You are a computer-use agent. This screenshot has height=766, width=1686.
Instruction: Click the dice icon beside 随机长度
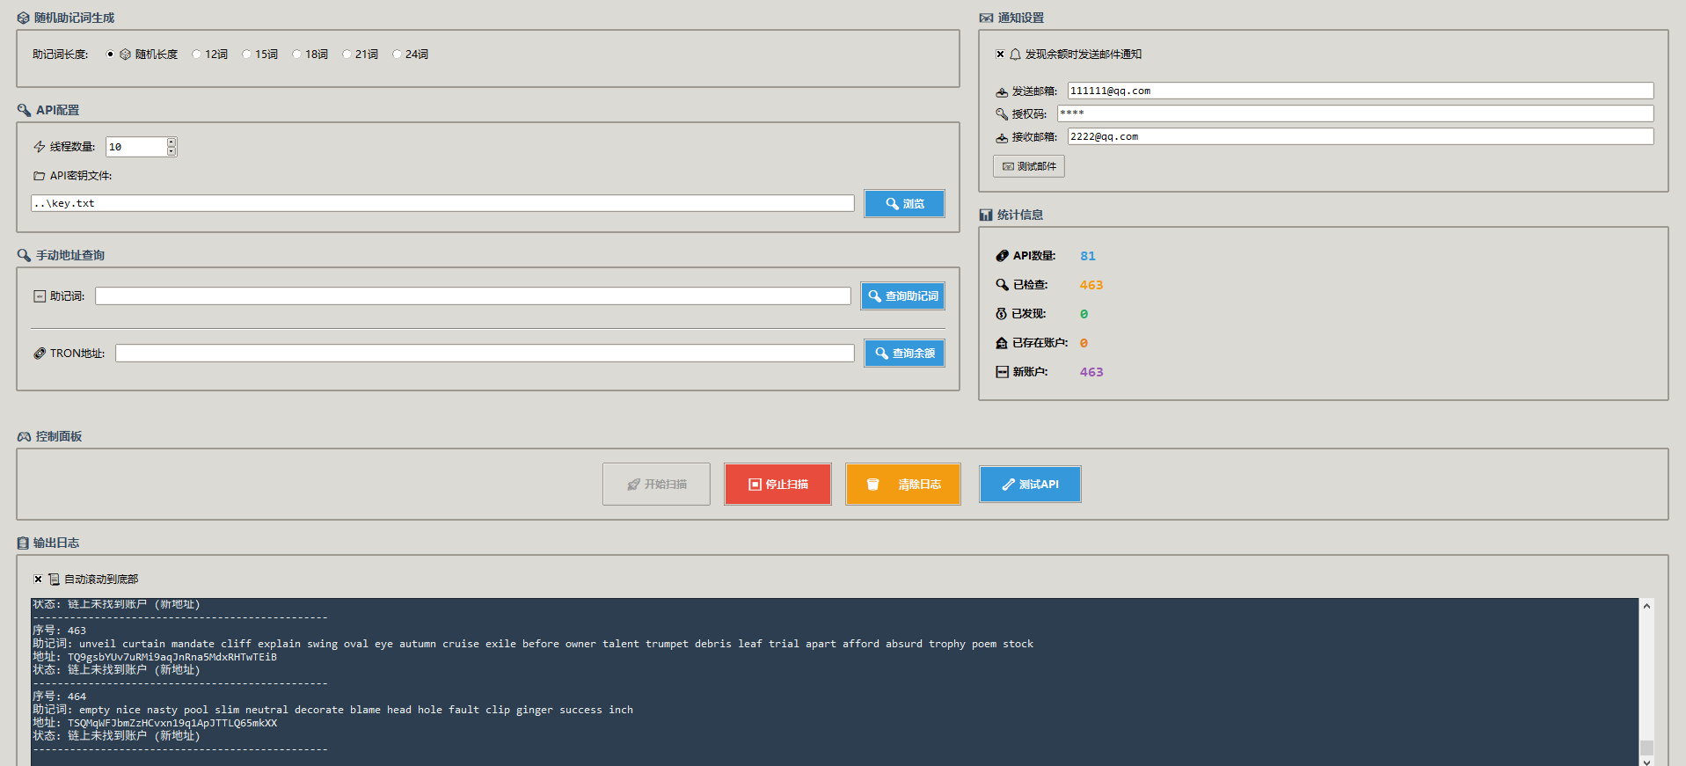(x=126, y=55)
